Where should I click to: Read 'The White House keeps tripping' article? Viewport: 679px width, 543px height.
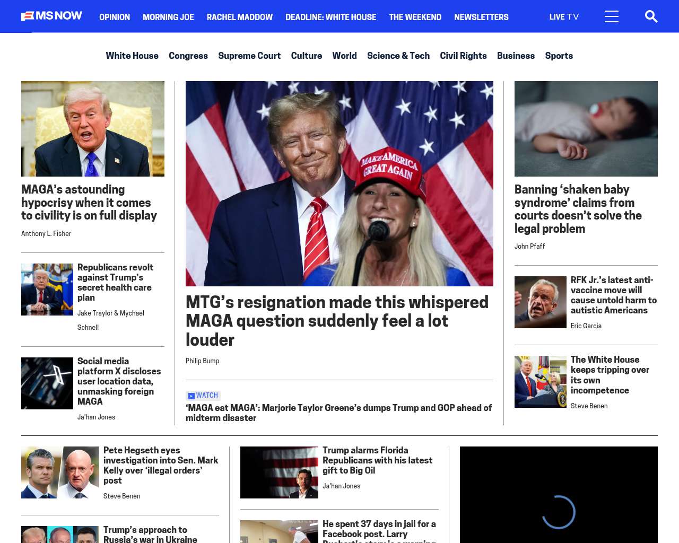[x=610, y=375]
